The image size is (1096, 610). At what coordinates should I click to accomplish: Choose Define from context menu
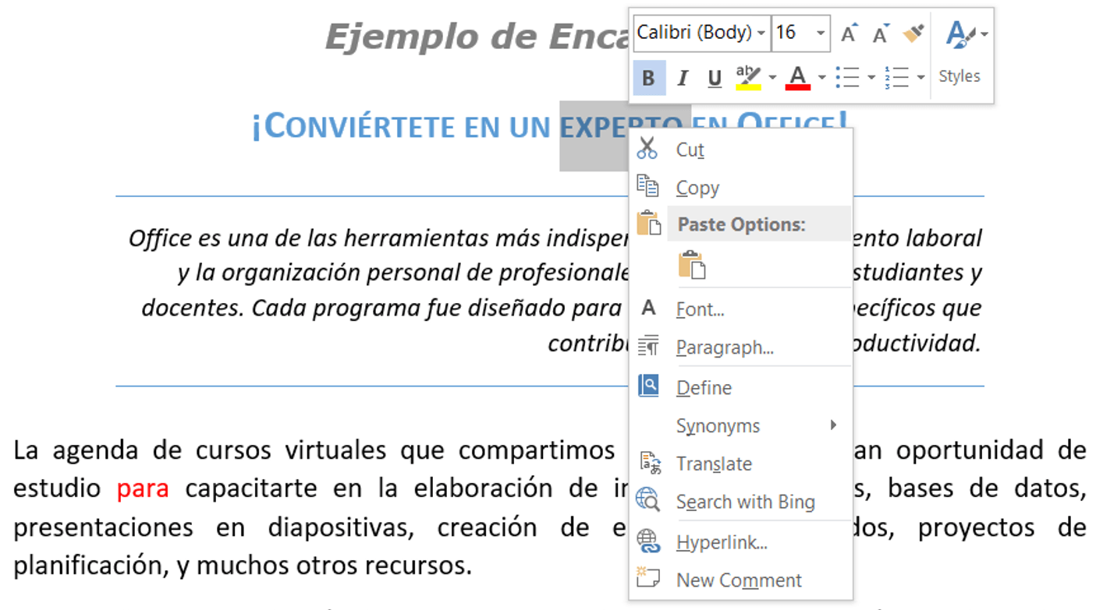[x=740, y=387]
